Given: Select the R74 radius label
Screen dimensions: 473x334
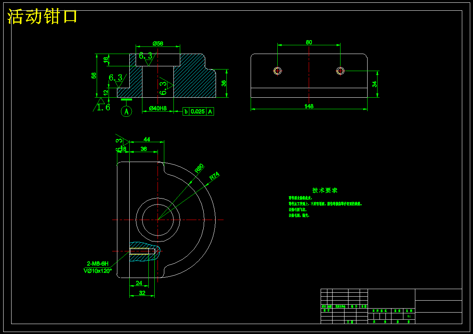Looking at the screenshot, I should [x=214, y=176].
